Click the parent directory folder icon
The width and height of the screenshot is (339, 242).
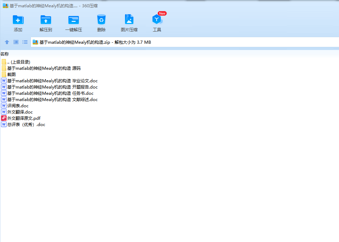click(x=4, y=62)
